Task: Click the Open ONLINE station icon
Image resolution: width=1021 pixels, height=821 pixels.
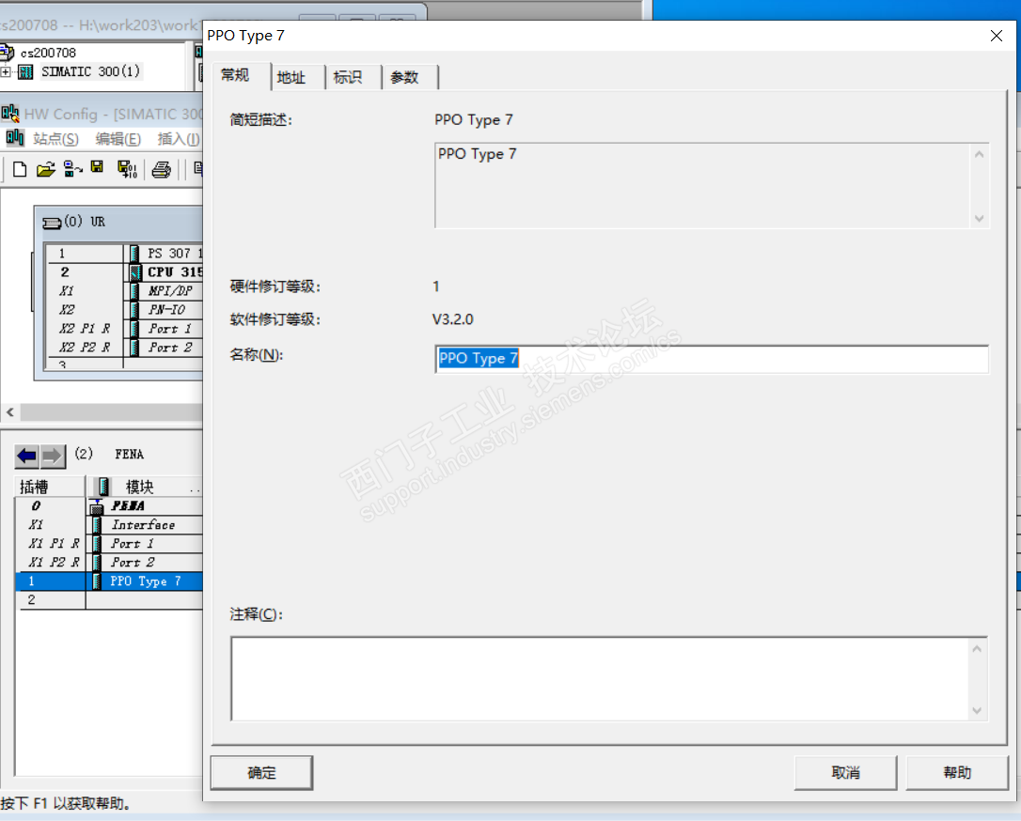Action: [72, 170]
